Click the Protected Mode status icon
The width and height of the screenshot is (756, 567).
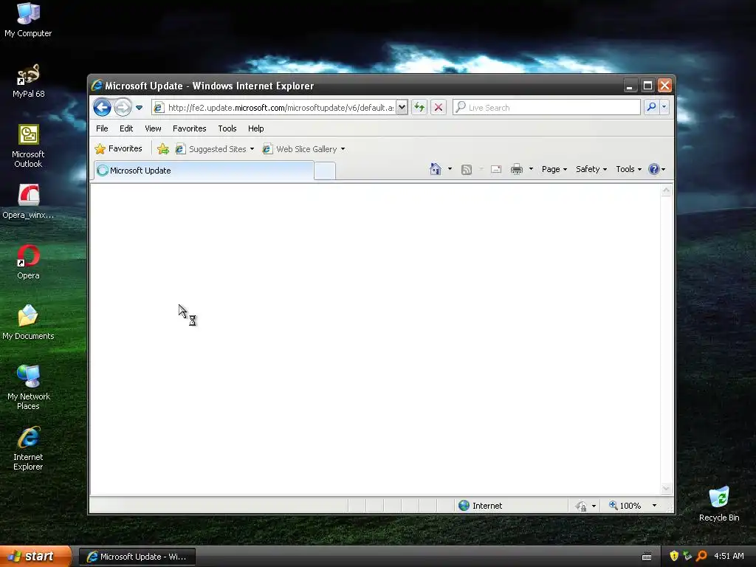point(581,506)
